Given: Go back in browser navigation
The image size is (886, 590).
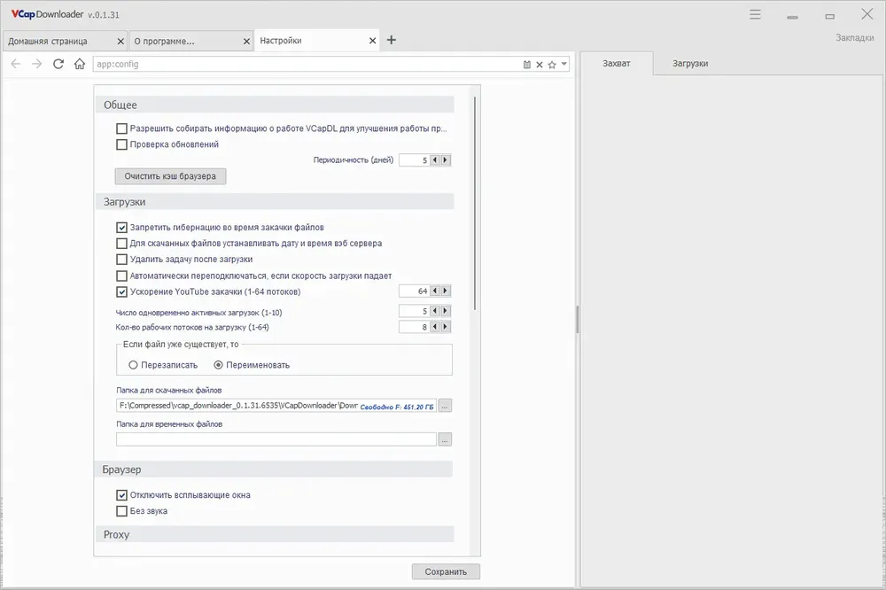Looking at the screenshot, I should 16,64.
